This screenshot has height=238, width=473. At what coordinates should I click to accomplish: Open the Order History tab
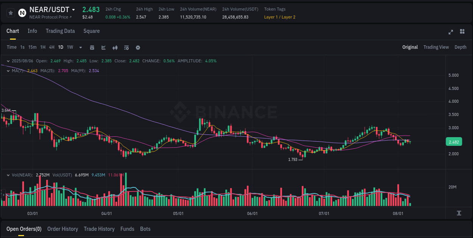click(62, 229)
